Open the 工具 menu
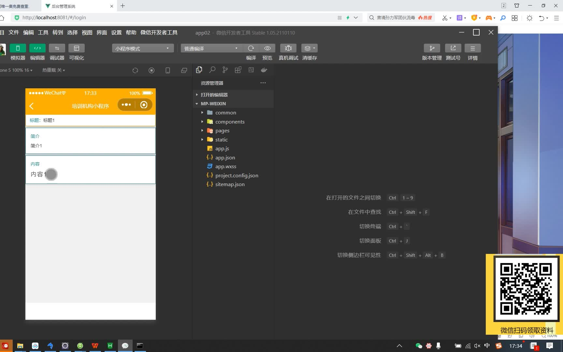The height and width of the screenshot is (352, 563). click(x=43, y=32)
